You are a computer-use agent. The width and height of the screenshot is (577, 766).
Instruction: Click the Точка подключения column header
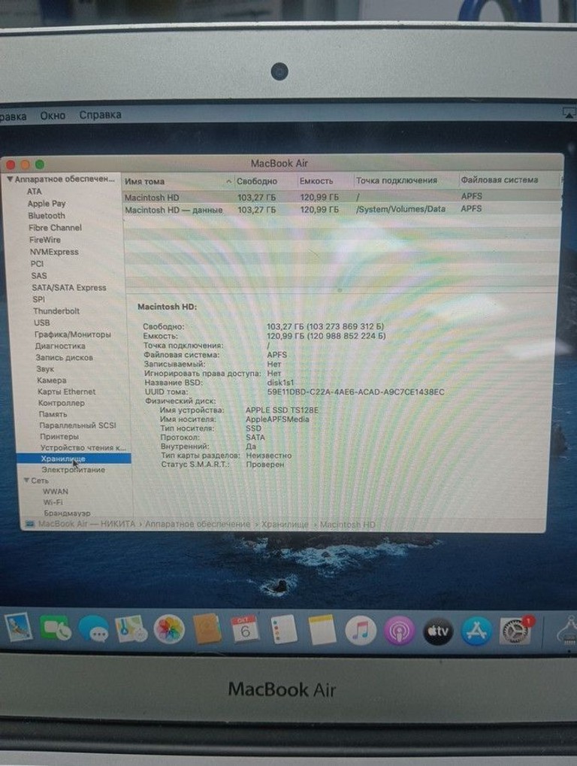click(x=397, y=180)
